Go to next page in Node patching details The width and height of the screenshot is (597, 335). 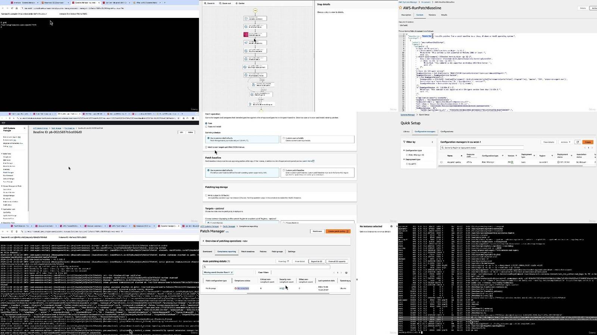(x=341, y=273)
